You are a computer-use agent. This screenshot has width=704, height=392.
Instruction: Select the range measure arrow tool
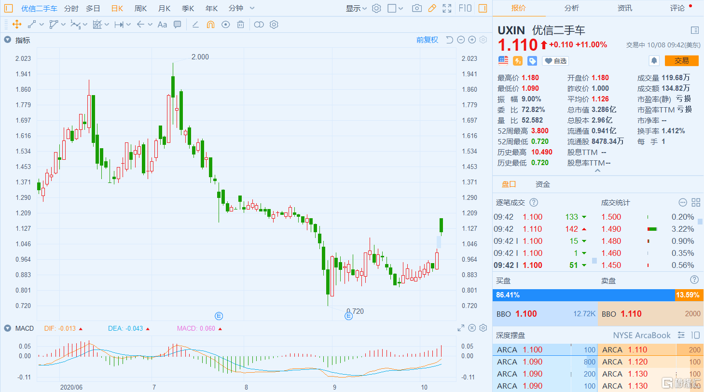coord(119,24)
